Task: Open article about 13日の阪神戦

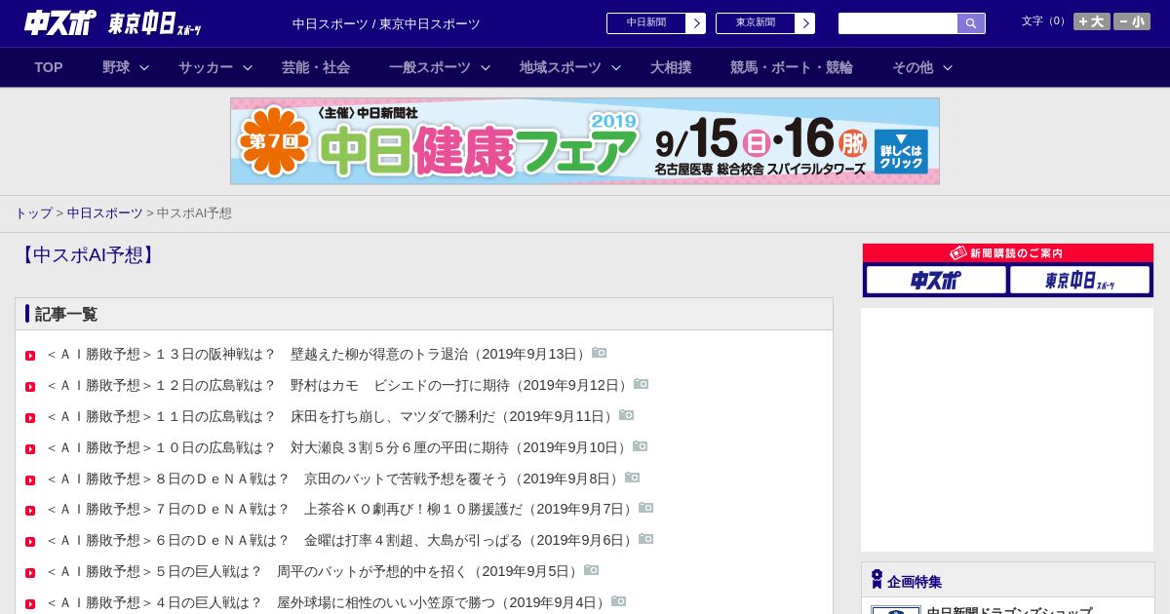Action: tap(318, 354)
